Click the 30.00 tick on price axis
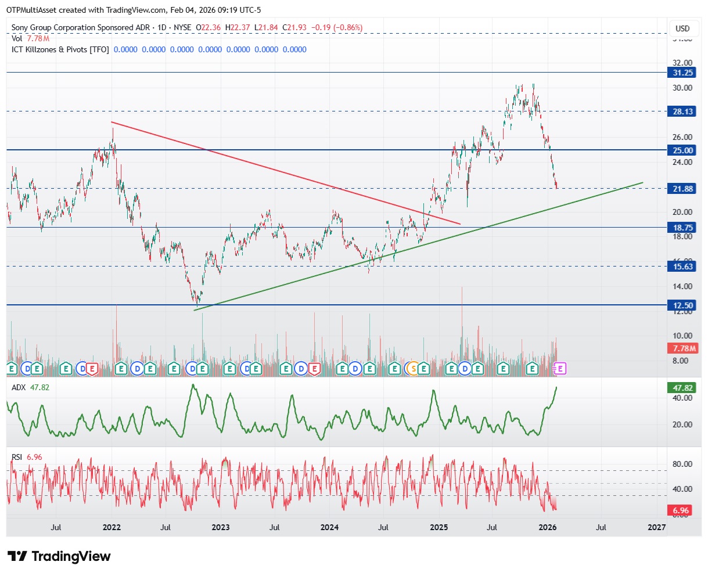Image resolution: width=708 pixels, height=576 pixels. [x=682, y=88]
